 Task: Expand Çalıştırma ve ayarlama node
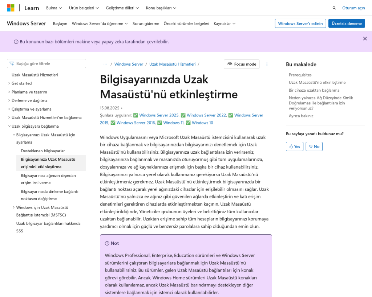tap(9, 109)
